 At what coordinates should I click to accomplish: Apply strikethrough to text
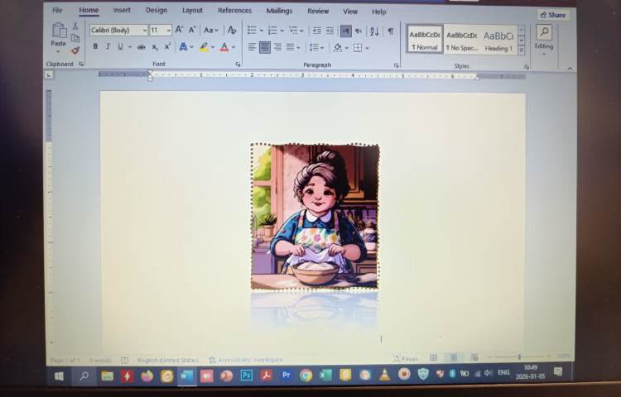tap(141, 47)
